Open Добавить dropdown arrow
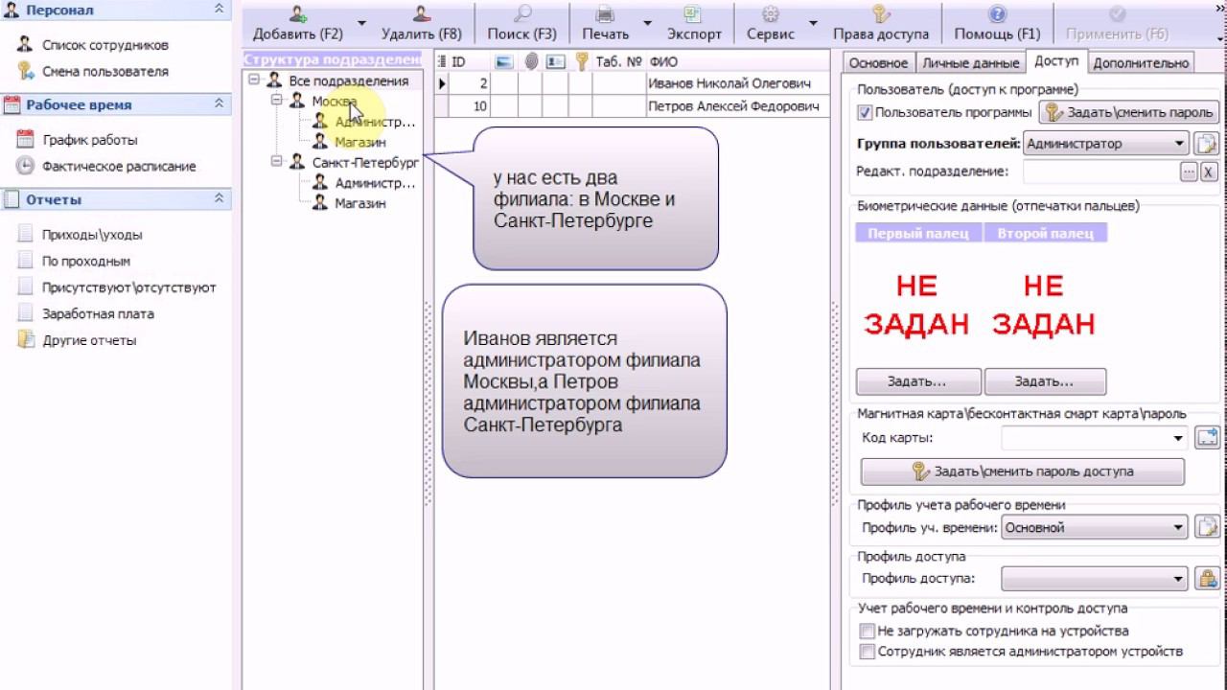 361,23
